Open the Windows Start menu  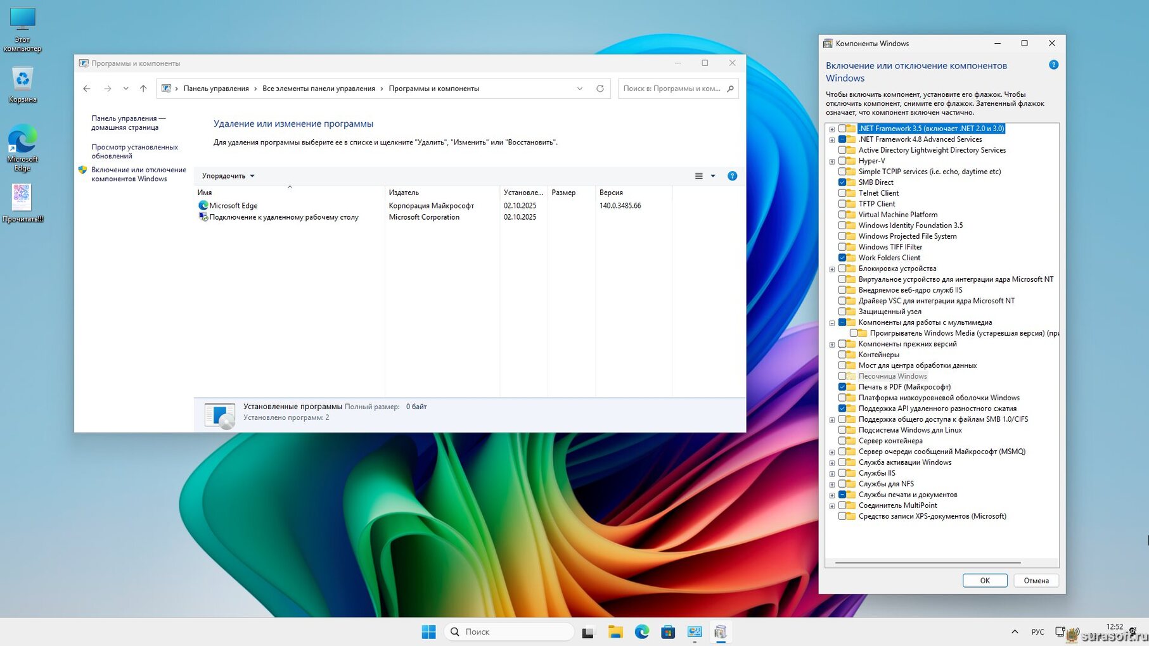tap(428, 632)
